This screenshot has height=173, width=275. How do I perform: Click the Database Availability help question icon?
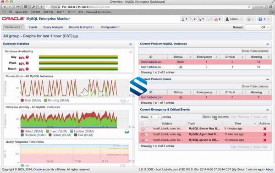(131, 52)
